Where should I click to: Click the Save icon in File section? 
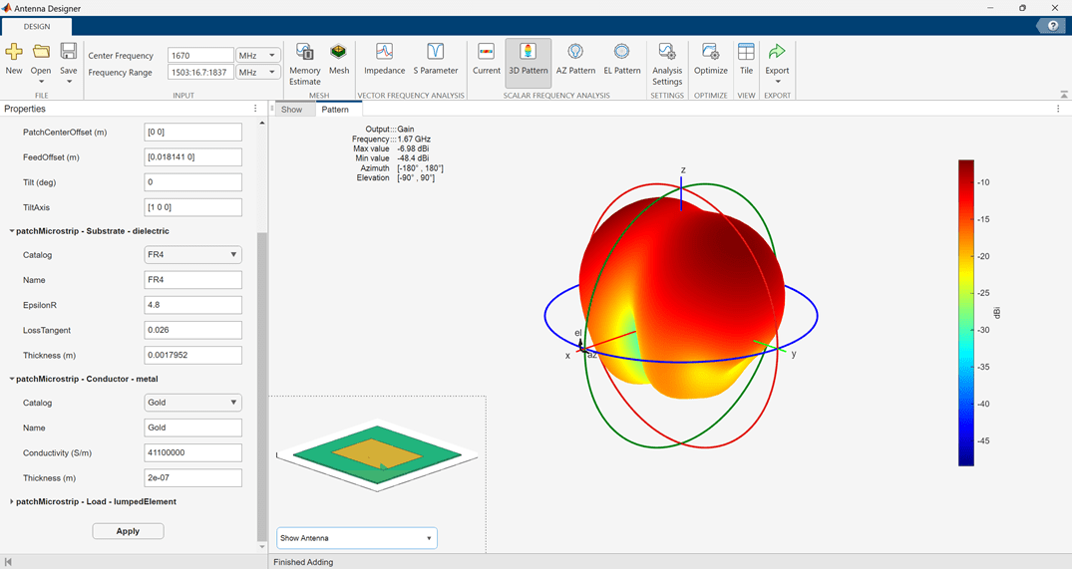point(68,58)
